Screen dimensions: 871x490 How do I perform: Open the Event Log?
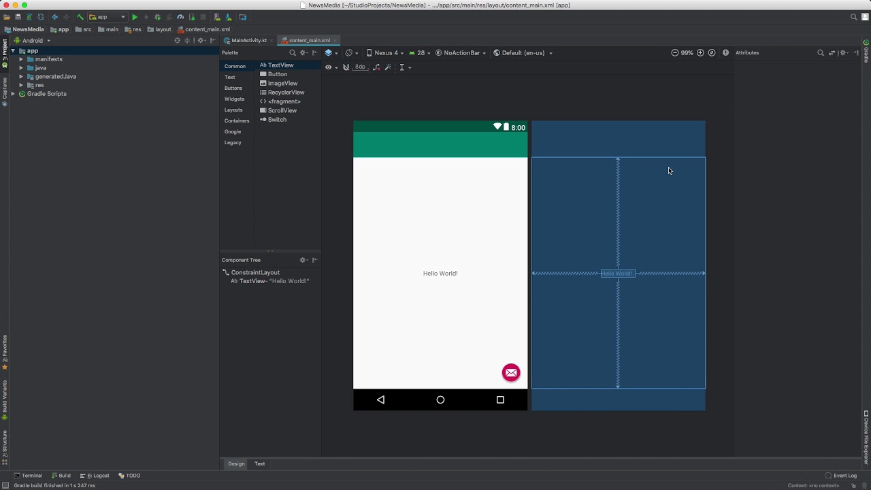[x=841, y=476]
